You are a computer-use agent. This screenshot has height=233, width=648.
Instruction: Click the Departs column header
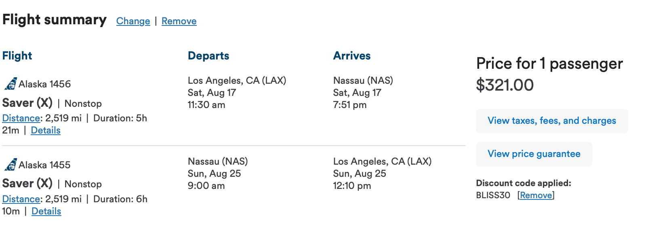click(208, 56)
